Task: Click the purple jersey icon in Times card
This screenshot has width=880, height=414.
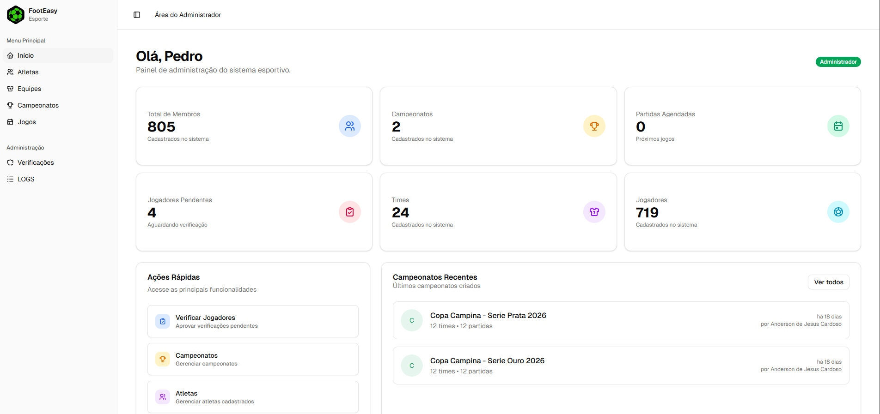Action: [x=594, y=212]
